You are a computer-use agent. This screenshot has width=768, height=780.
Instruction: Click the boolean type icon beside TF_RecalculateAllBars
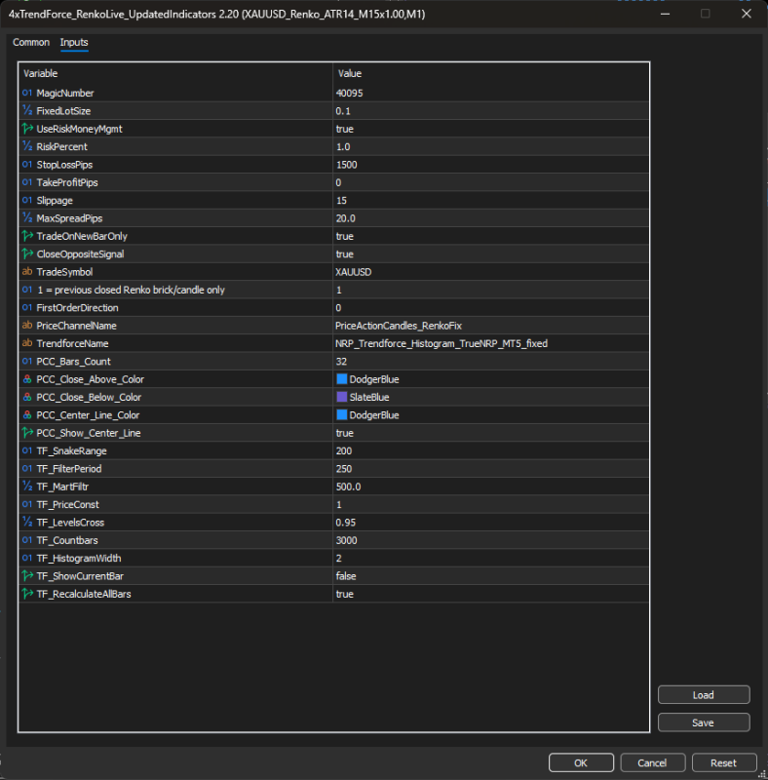pyautogui.click(x=27, y=595)
